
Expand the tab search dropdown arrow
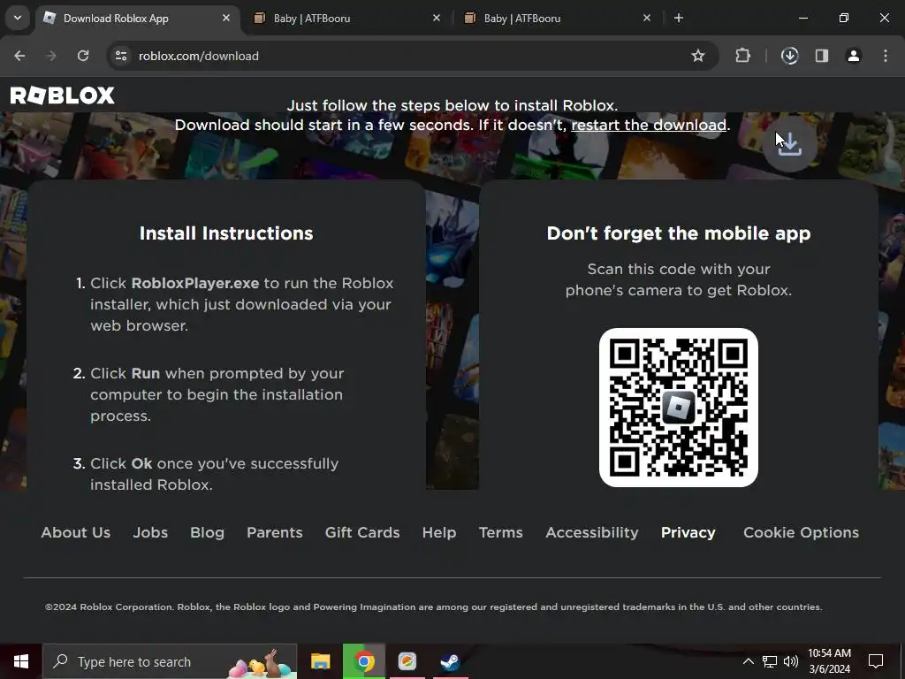tap(18, 18)
